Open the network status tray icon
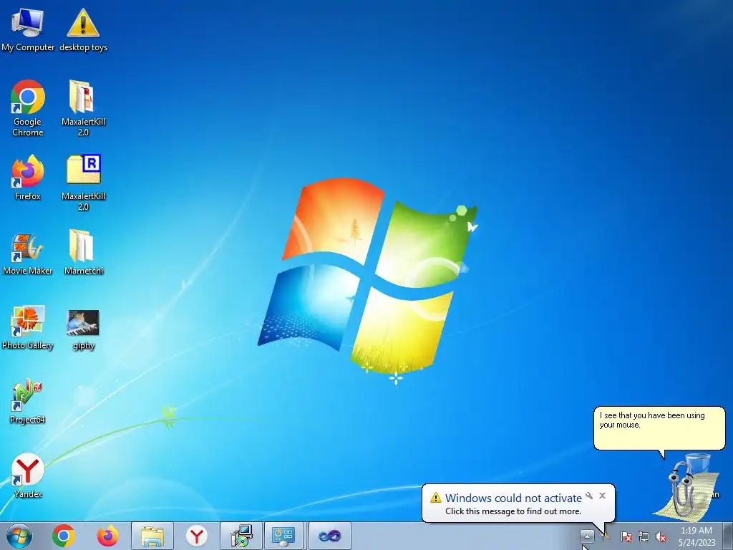The height and width of the screenshot is (550, 733). coord(644,537)
